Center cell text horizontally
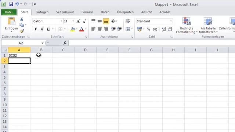235x132 pixels. point(100,29)
